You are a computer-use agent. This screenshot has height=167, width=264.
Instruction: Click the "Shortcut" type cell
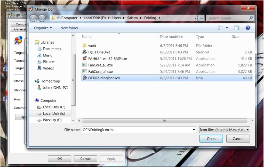tap(203, 52)
